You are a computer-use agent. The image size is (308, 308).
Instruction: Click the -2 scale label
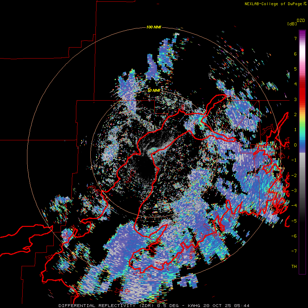point(294,175)
